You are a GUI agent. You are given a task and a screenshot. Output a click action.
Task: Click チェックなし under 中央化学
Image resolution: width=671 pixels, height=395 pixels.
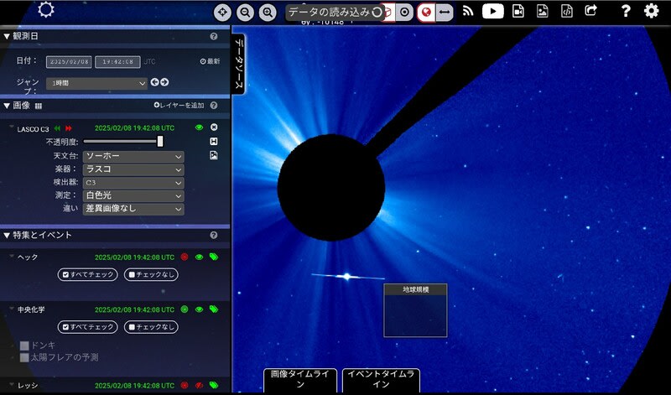click(x=151, y=327)
